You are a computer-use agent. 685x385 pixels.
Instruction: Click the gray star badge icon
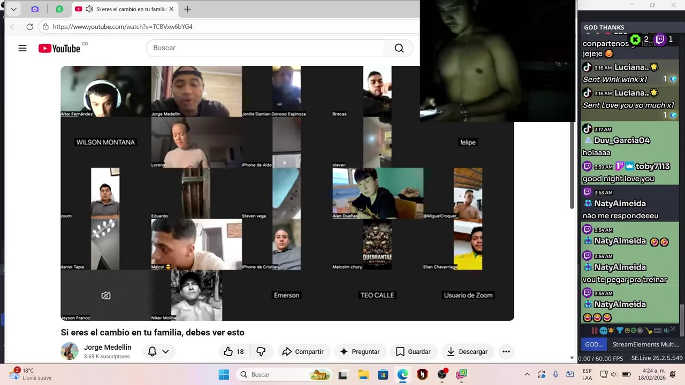point(640,330)
